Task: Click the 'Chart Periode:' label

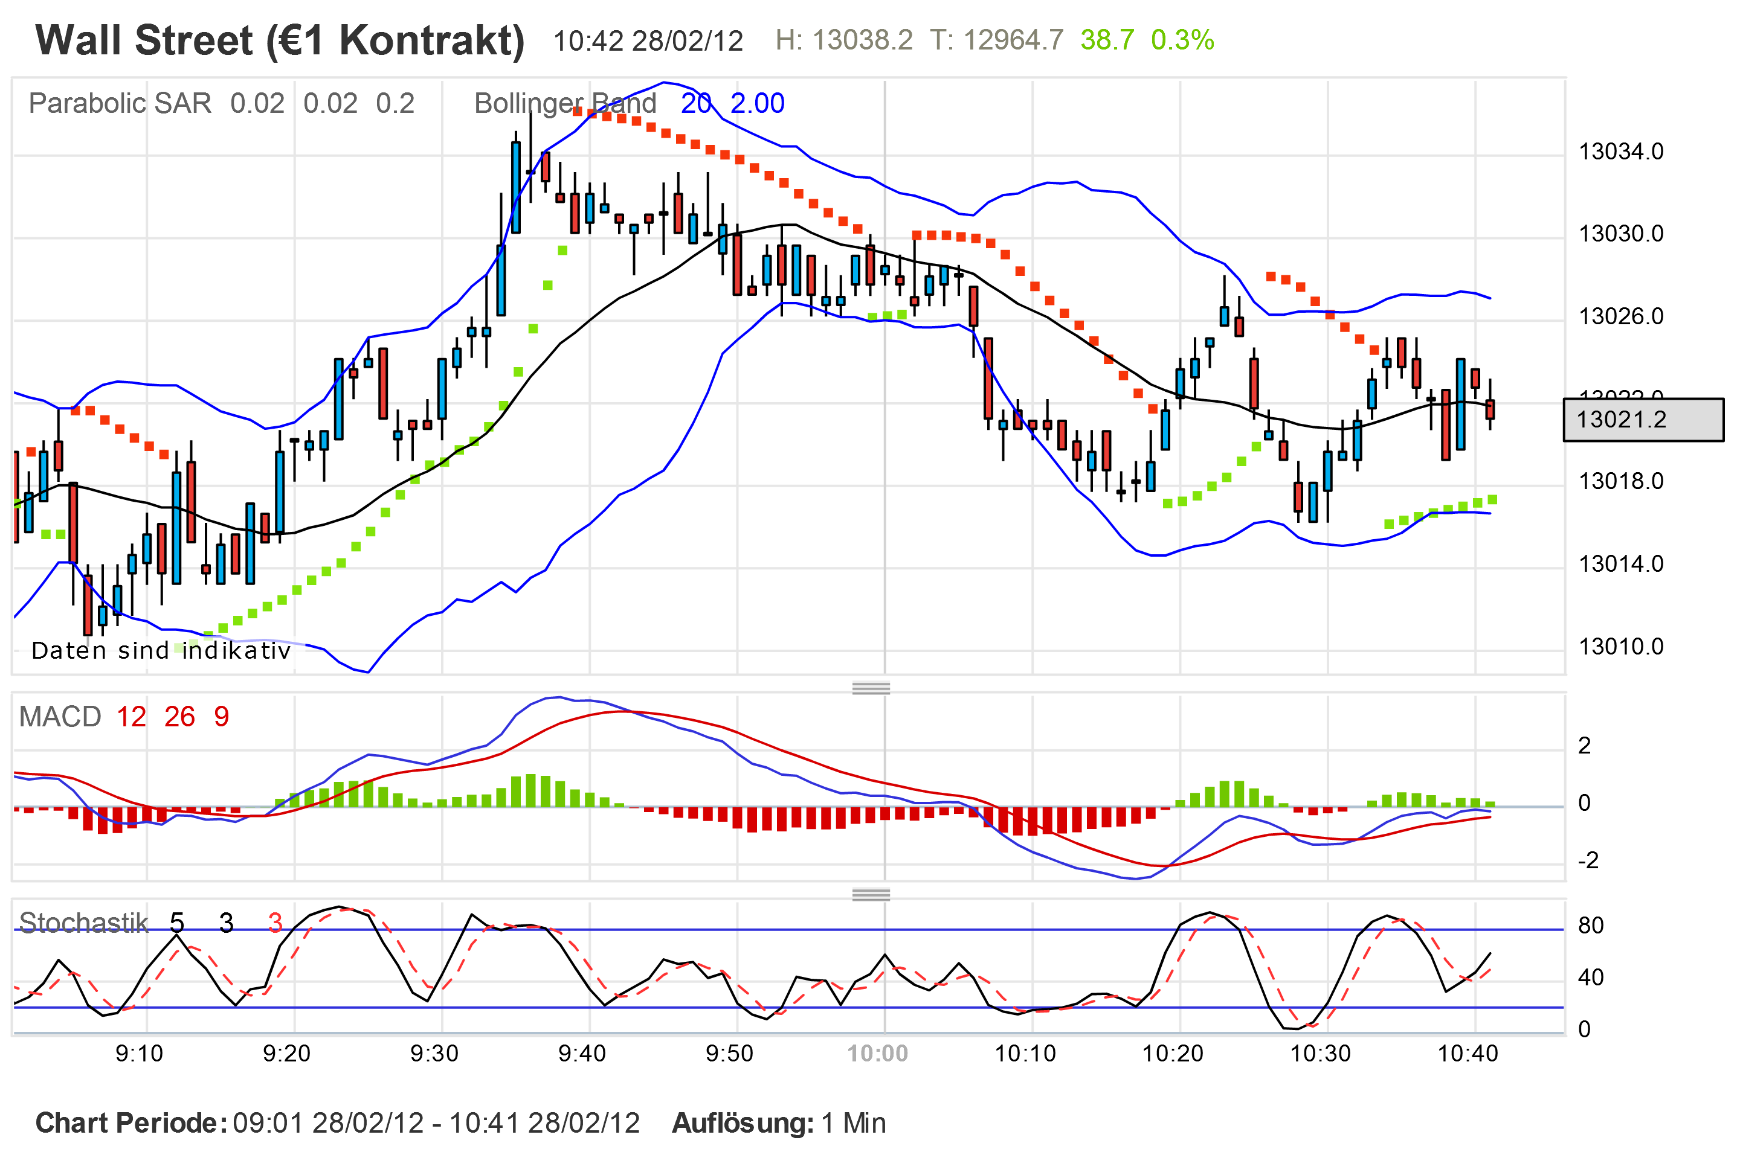Action: (131, 1124)
